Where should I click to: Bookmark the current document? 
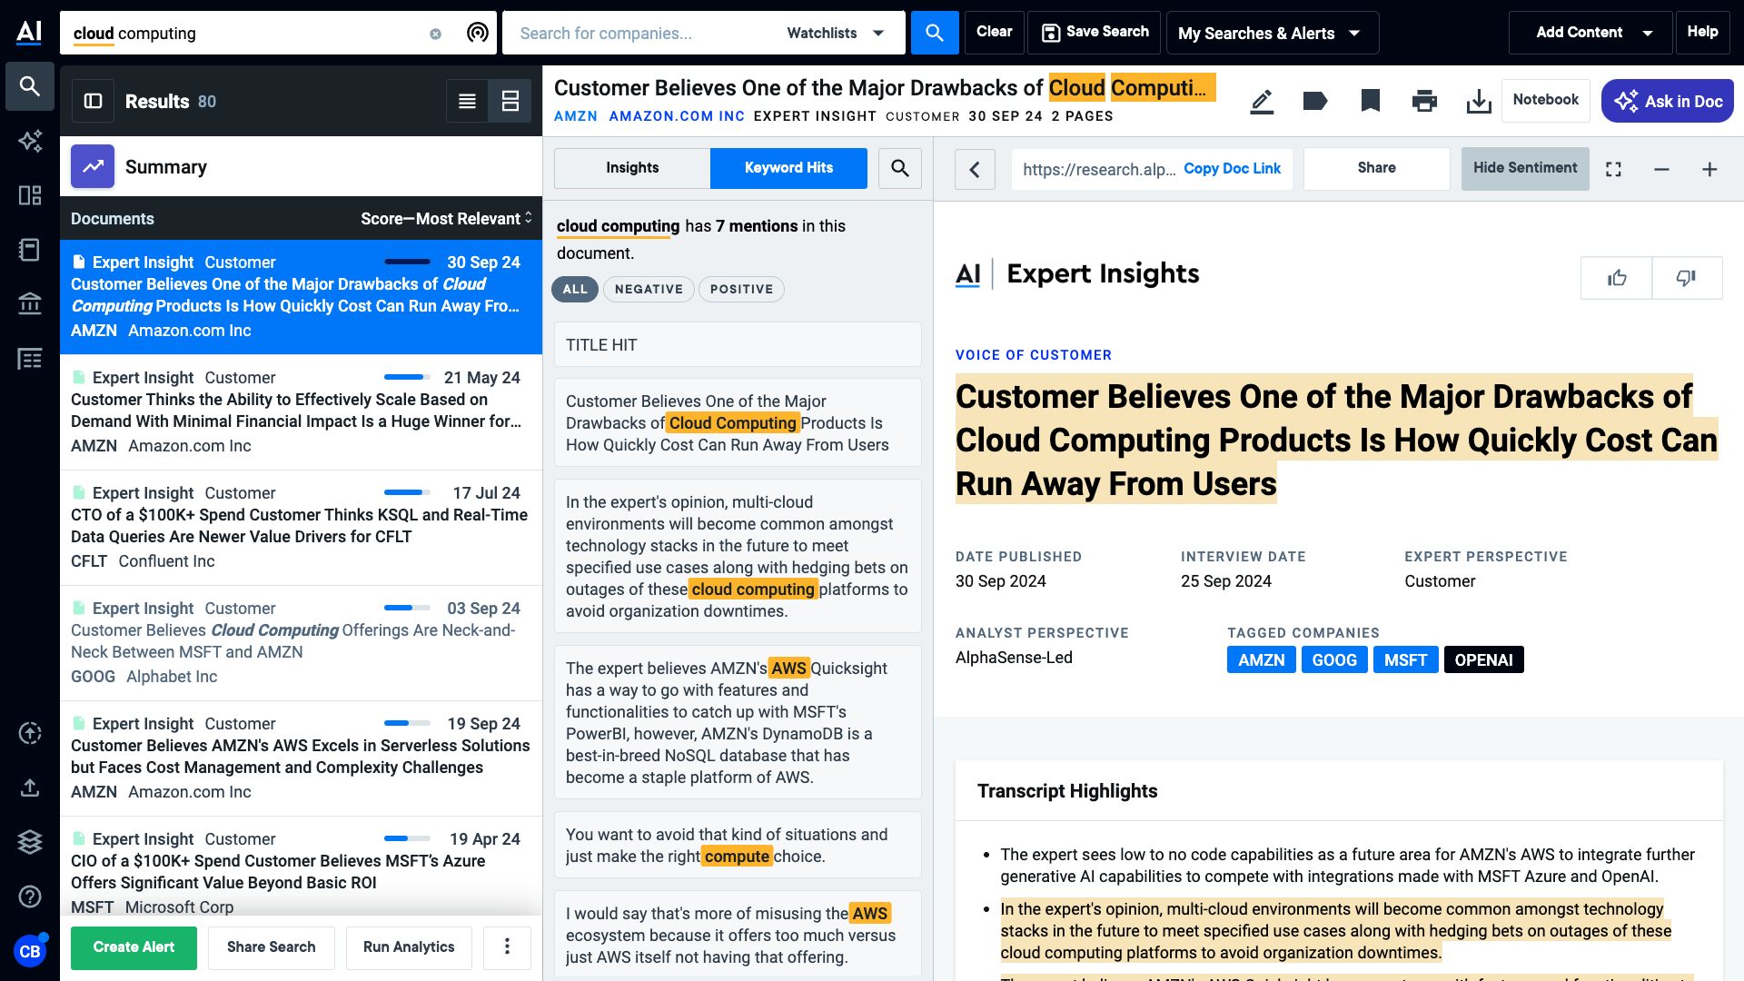click(x=1371, y=101)
